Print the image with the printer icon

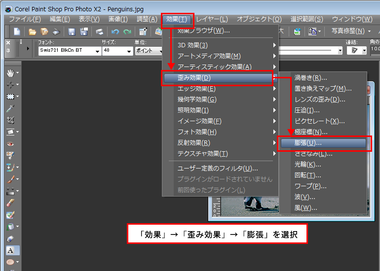[x=100, y=32]
